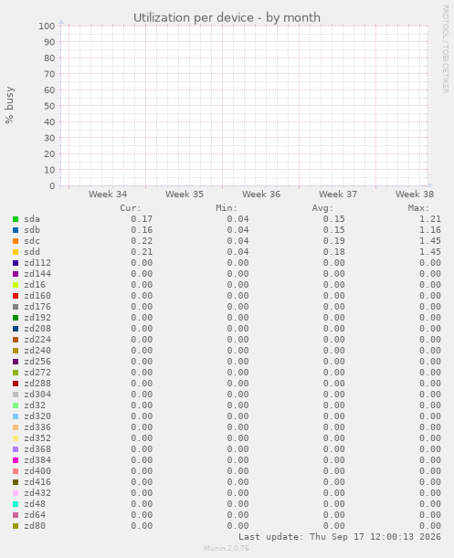Click the 'zd64' device label
Viewport: 454px width, 558px height.
click(35, 515)
